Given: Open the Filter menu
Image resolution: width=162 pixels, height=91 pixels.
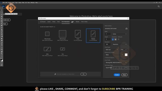Looking at the screenshot, I should [23, 3].
